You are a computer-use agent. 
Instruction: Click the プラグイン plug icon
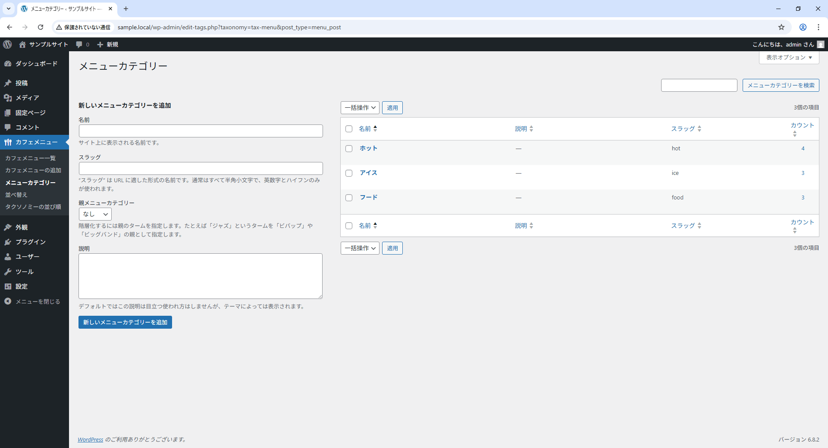pos(8,242)
